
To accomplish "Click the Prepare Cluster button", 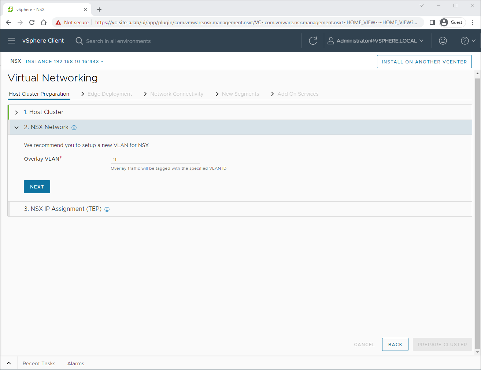I will pyautogui.click(x=442, y=344).
